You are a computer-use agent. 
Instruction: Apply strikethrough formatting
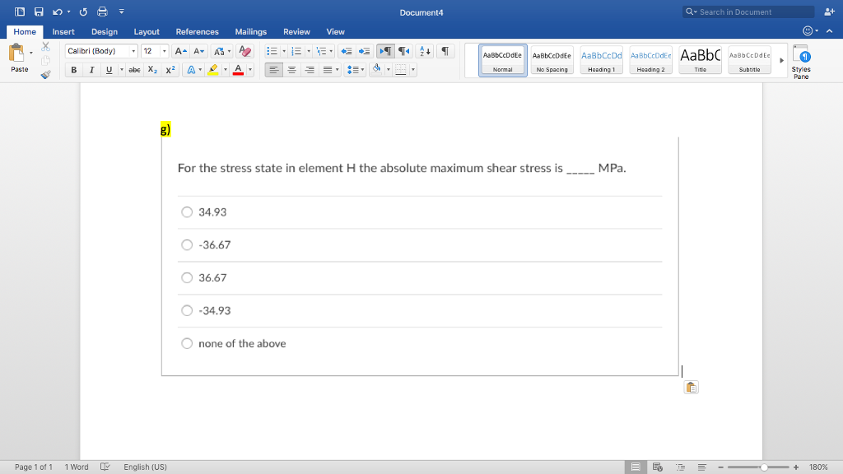click(134, 70)
